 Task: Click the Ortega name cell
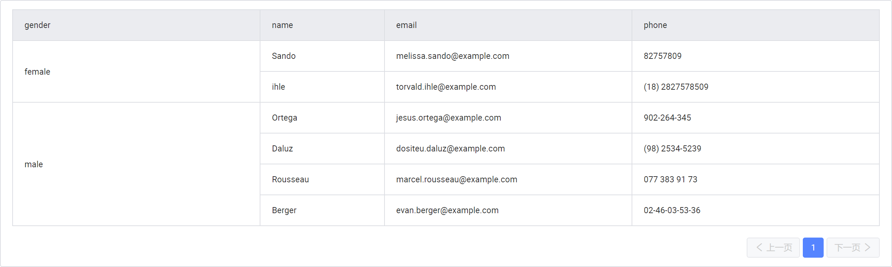285,118
